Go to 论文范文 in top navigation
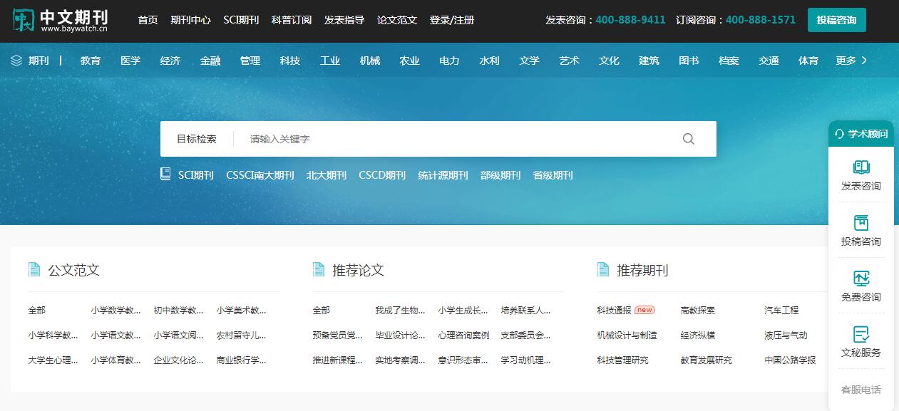 [x=397, y=20]
